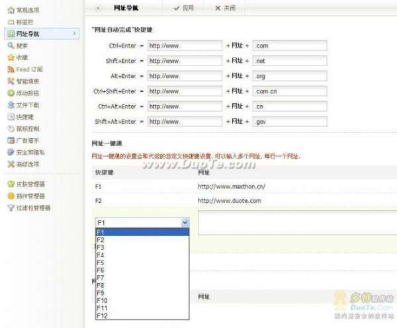Choose F9 from the dropdown list
This screenshot has width=397, height=328.
[142, 293]
